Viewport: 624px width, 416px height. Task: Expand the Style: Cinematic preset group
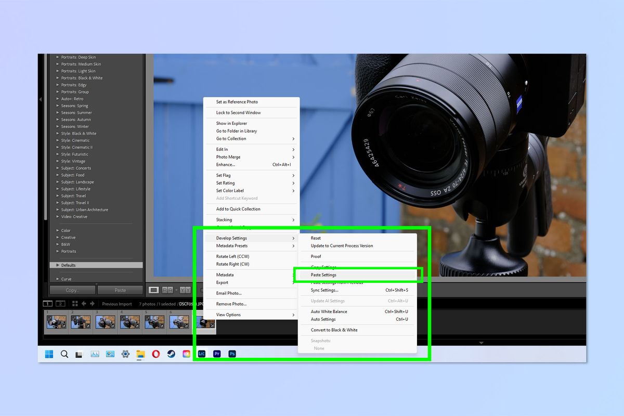click(x=75, y=140)
